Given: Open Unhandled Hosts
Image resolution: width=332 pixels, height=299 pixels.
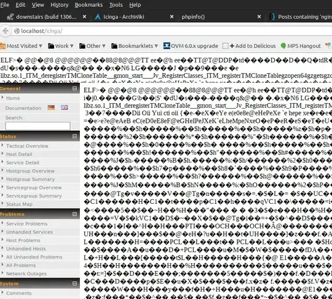Looking at the screenshot, I should (26, 249).
